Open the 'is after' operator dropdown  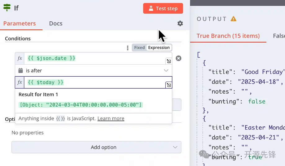click(x=93, y=70)
